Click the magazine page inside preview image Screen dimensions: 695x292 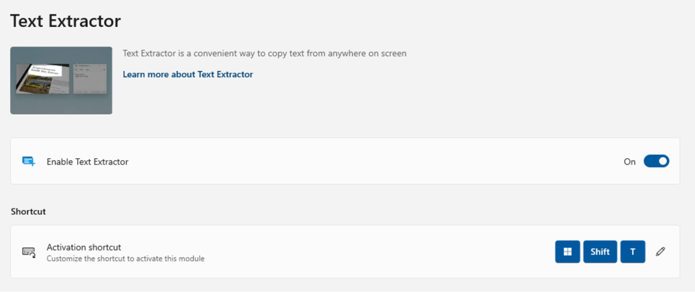click(43, 79)
